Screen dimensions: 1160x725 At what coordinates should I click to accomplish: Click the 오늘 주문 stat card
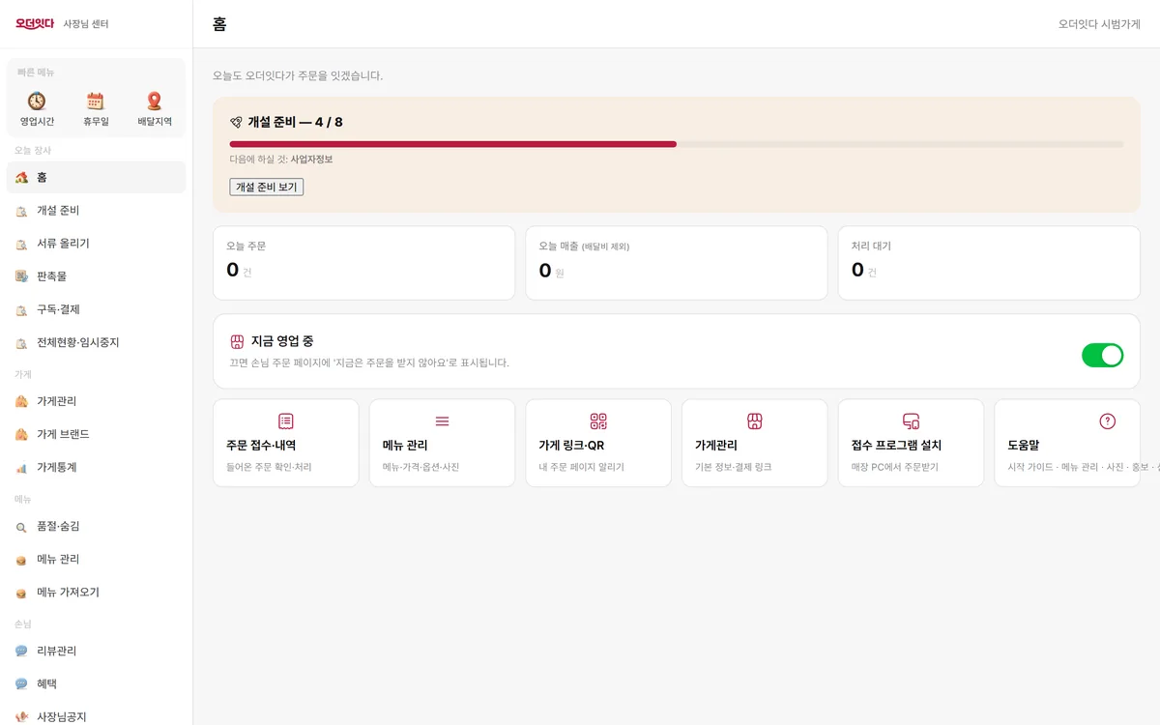363,263
